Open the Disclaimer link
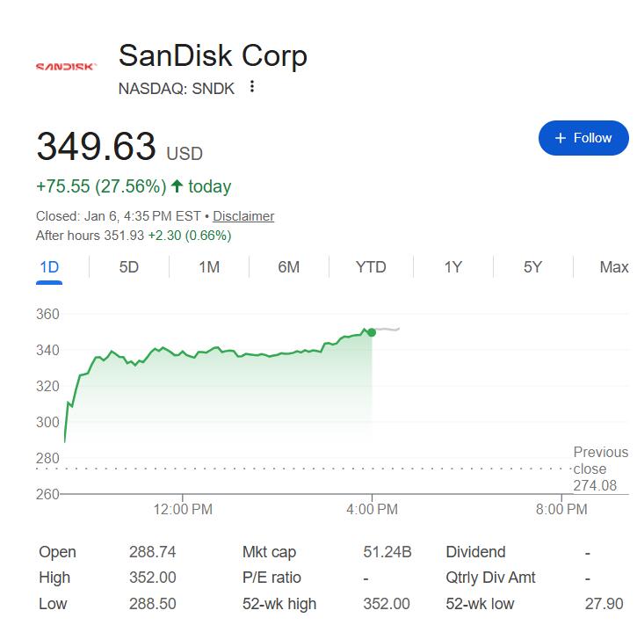 [x=243, y=216]
